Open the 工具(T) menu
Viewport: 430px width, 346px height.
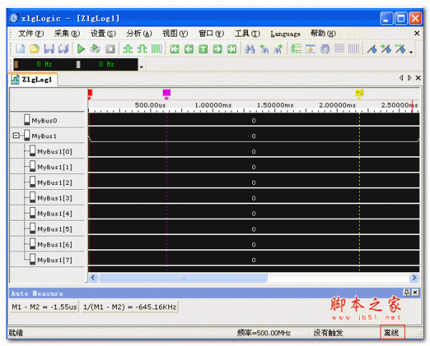tap(247, 34)
